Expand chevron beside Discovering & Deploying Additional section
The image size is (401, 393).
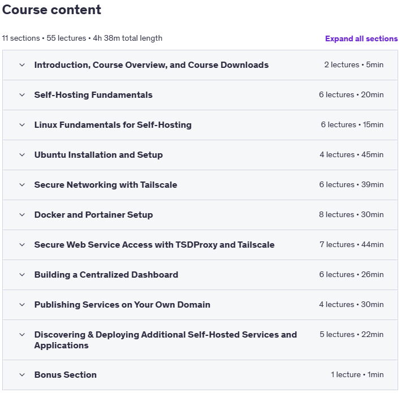point(22,334)
